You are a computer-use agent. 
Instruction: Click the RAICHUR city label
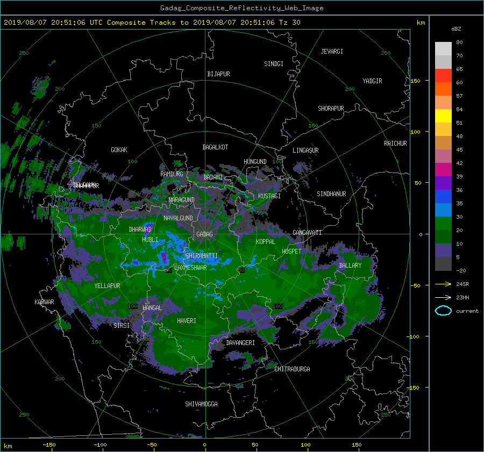395,144
